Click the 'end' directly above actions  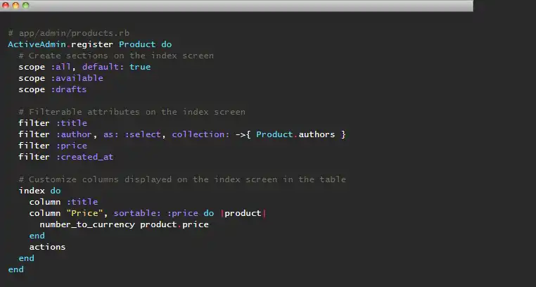click(37, 236)
